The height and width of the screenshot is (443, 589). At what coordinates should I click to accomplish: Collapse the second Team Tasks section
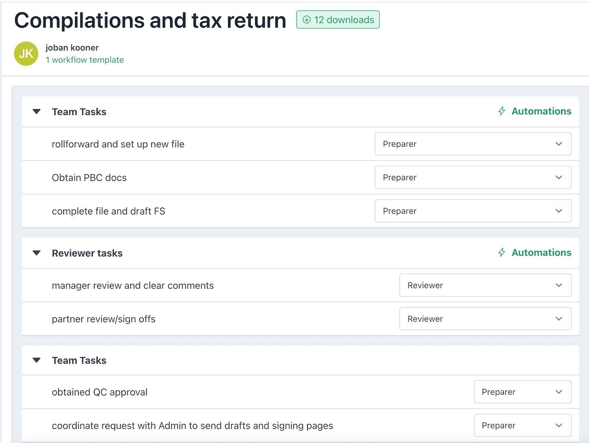36,360
